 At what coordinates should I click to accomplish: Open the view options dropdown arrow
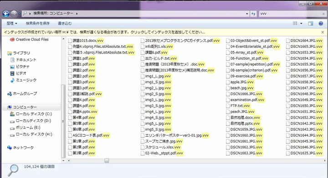tap(301, 23)
